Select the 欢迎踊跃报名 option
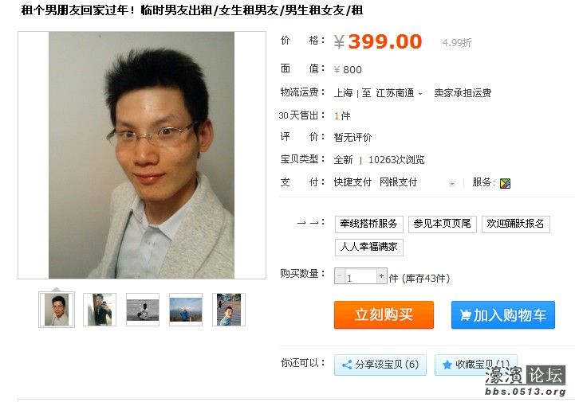The image size is (575, 402). [x=516, y=224]
